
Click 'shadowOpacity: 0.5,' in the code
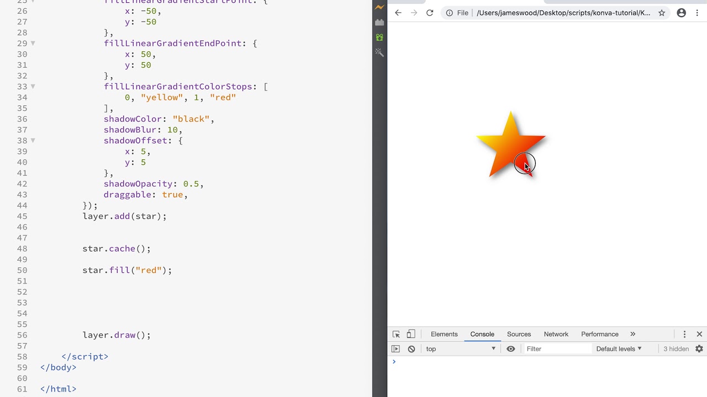[x=154, y=184]
